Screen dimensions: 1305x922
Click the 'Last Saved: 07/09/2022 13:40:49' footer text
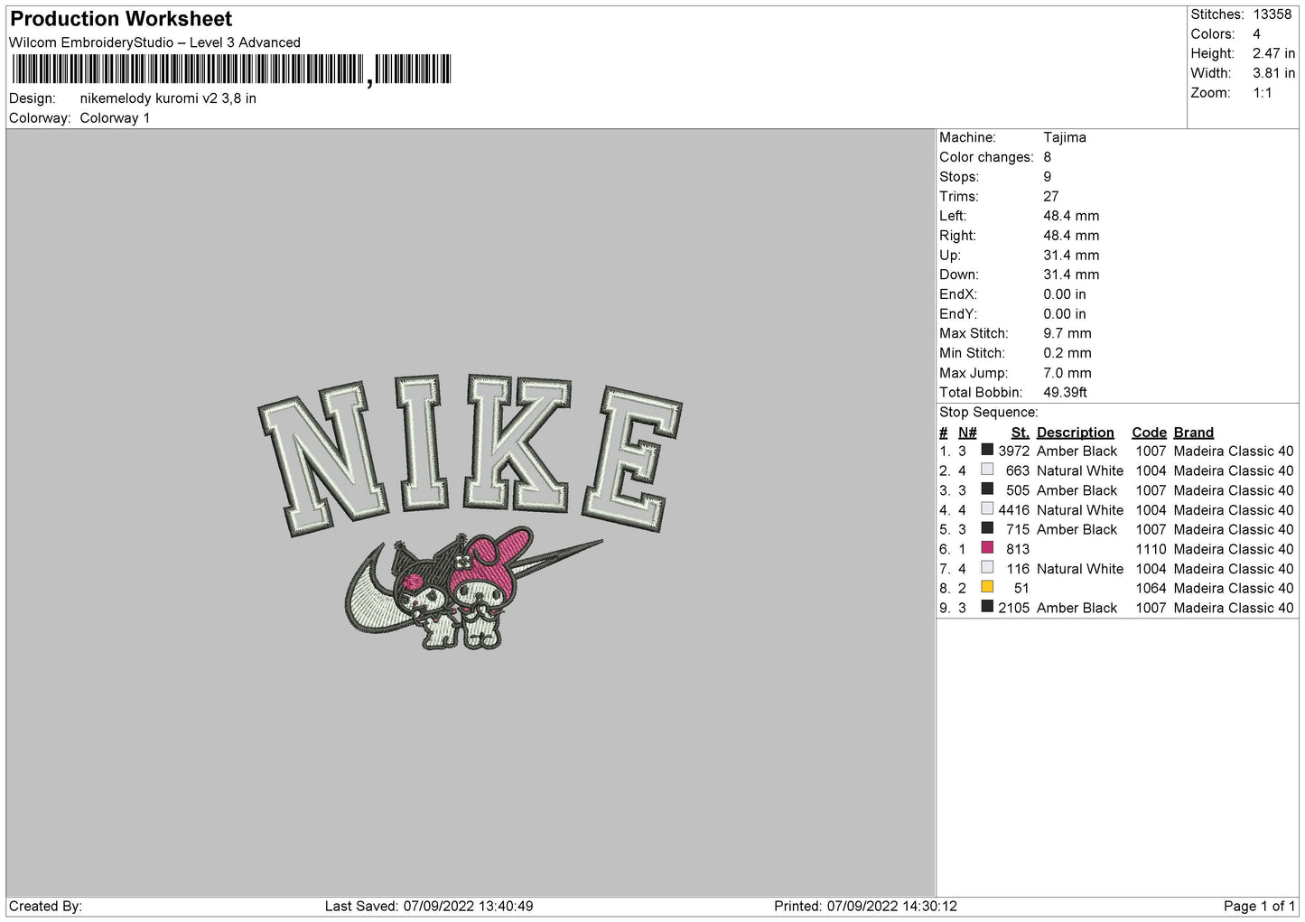coord(428,906)
